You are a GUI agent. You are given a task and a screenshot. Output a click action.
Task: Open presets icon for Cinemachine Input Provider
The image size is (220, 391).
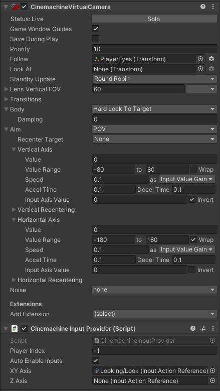click(203, 328)
